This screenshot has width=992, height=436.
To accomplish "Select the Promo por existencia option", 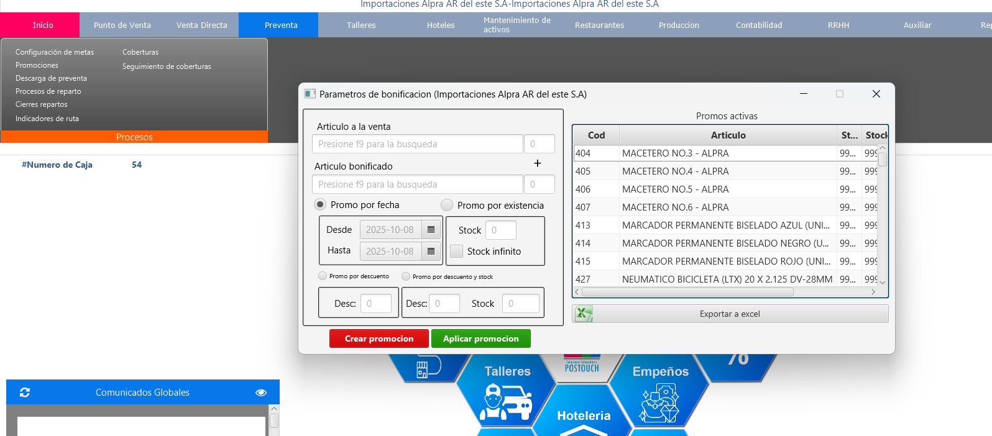I will click(447, 205).
